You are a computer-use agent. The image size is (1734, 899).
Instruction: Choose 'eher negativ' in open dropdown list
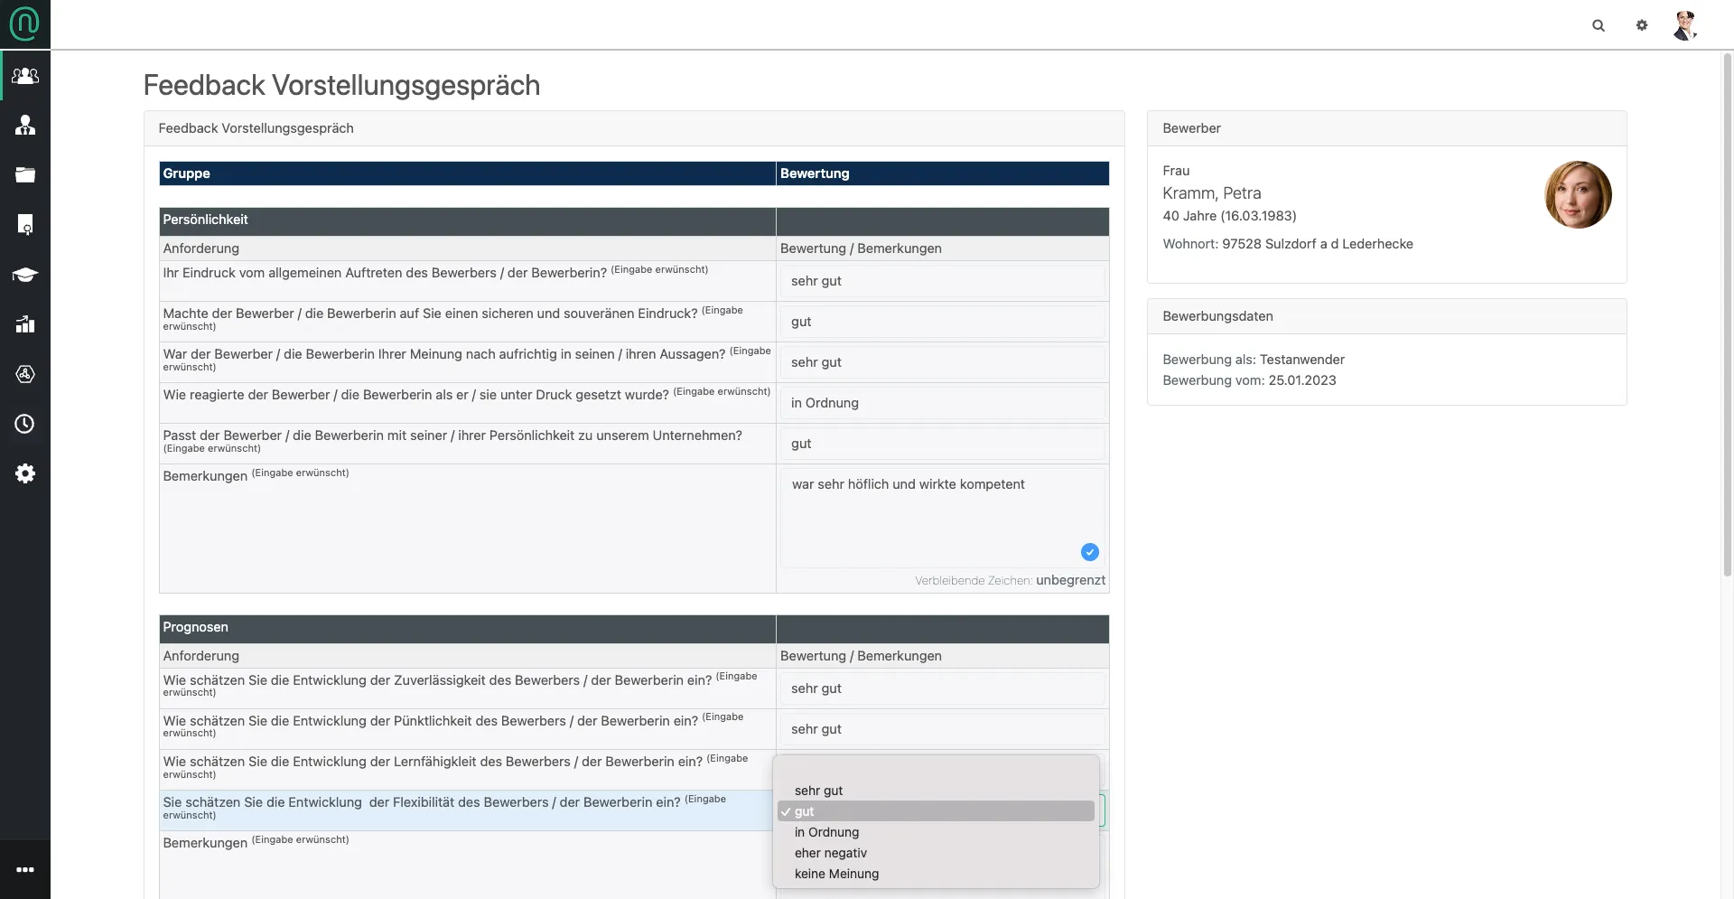(936, 853)
